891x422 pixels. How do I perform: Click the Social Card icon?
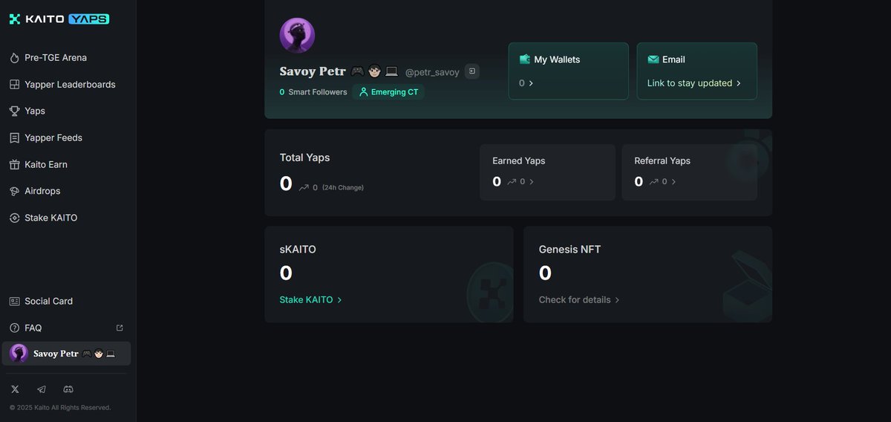coord(14,302)
